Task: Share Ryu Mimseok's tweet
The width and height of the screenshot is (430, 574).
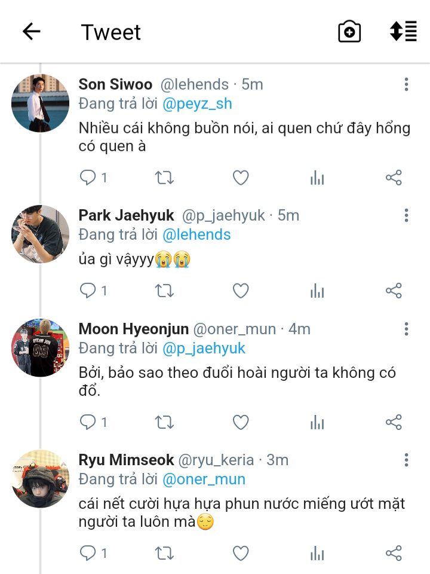Action: (x=394, y=554)
